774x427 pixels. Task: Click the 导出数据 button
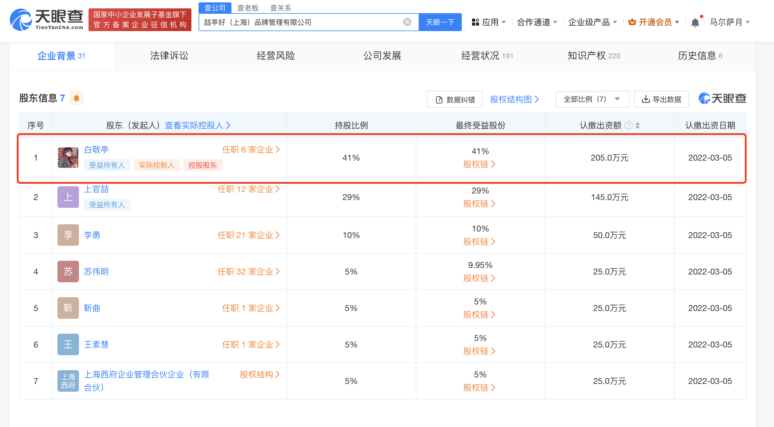(x=661, y=99)
